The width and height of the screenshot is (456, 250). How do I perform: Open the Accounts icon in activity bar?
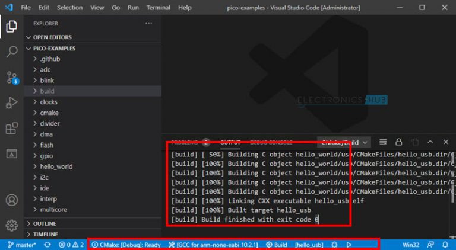point(11,200)
